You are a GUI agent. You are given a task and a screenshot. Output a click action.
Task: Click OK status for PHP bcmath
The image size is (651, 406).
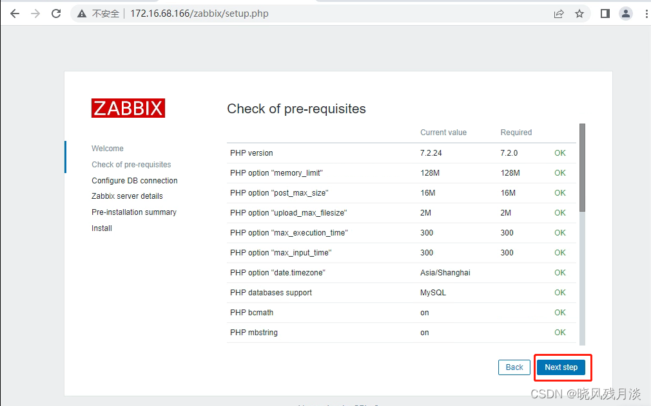tap(560, 312)
